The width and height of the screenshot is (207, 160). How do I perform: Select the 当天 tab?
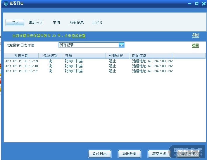[15, 23]
